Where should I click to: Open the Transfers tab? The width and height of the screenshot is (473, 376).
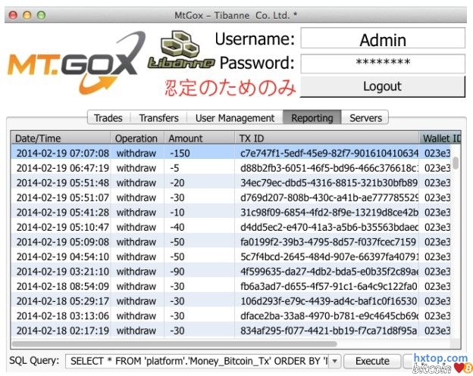(x=158, y=118)
